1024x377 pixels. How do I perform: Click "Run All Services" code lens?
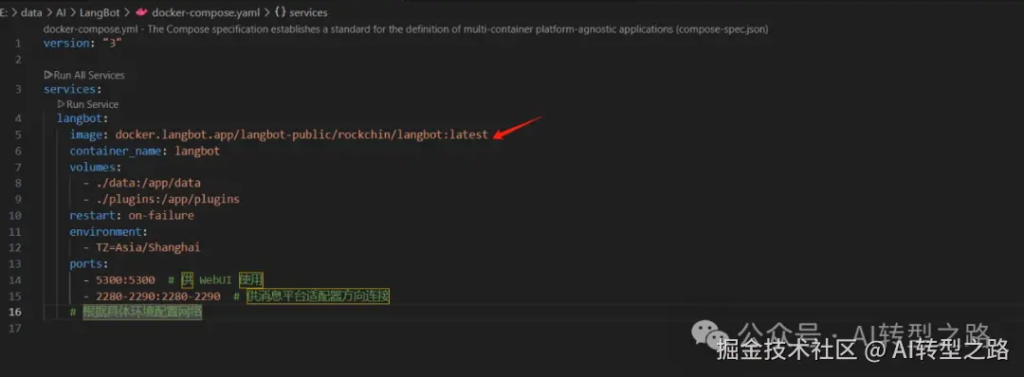pos(83,75)
